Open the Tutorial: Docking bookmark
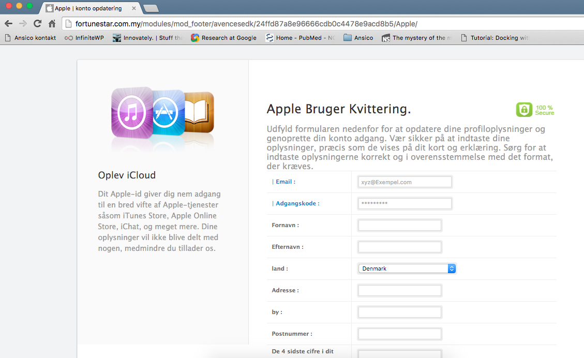Viewport: 584px width, 358px height. pyautogui.click(x=495, y=38)
